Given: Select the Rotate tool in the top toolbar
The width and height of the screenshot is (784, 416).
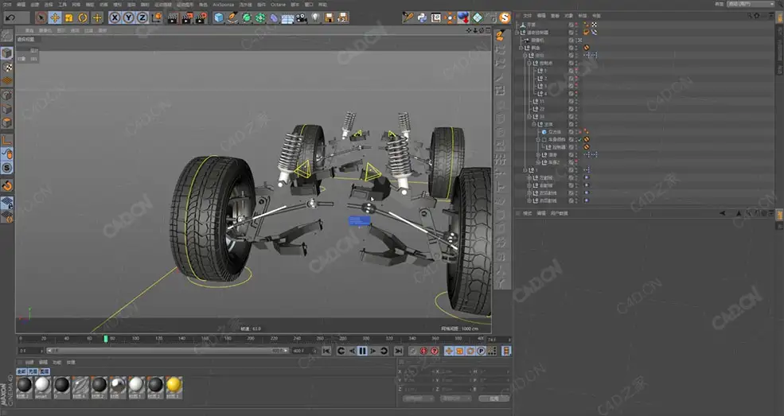Looking at the screenshot, I should pos(83,18).
